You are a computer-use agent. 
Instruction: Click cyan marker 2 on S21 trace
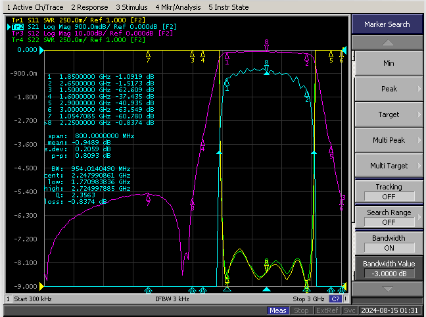[x=307, y=96]
